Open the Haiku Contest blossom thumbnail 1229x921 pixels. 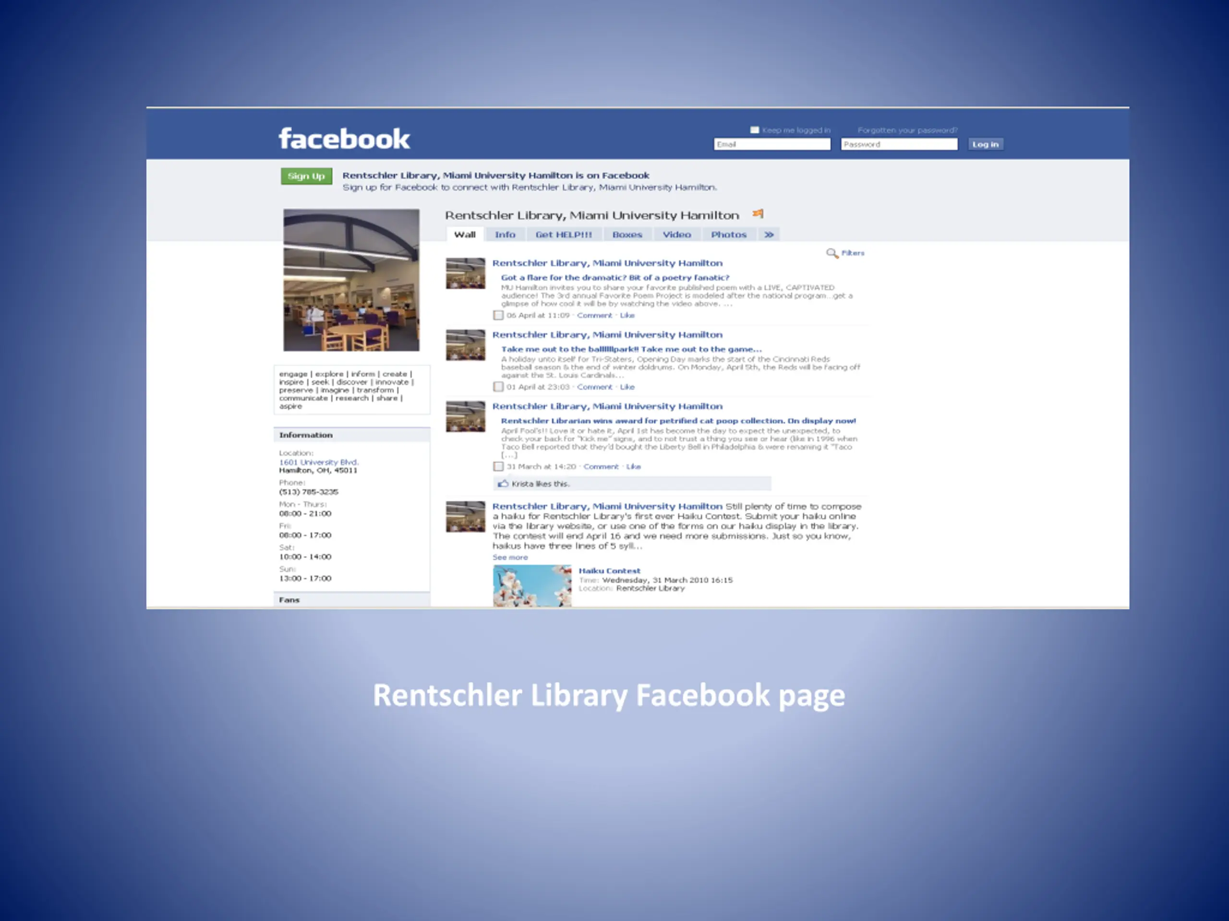pyautogui.click(x=532, y=586)
